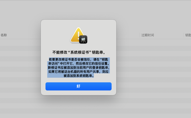Click the highlighted line starting 如果它将被这台机器
This screenshot has width=191, height=118.
click(79, 72)
